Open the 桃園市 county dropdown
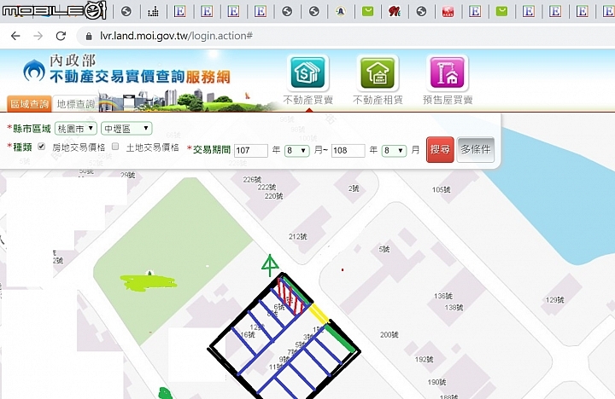This screenshot has height=399, width=615. click(76, 129)
